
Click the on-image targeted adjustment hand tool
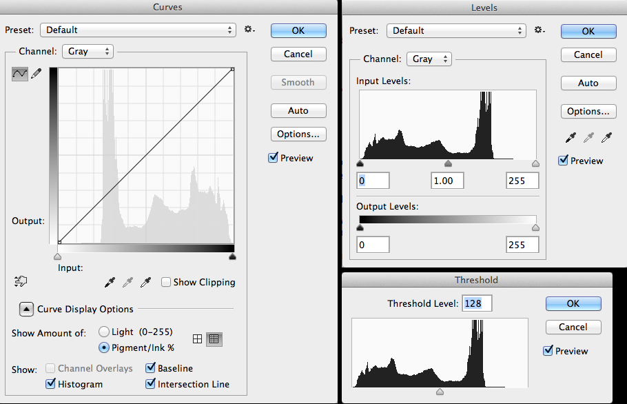[x=20, y=281]
